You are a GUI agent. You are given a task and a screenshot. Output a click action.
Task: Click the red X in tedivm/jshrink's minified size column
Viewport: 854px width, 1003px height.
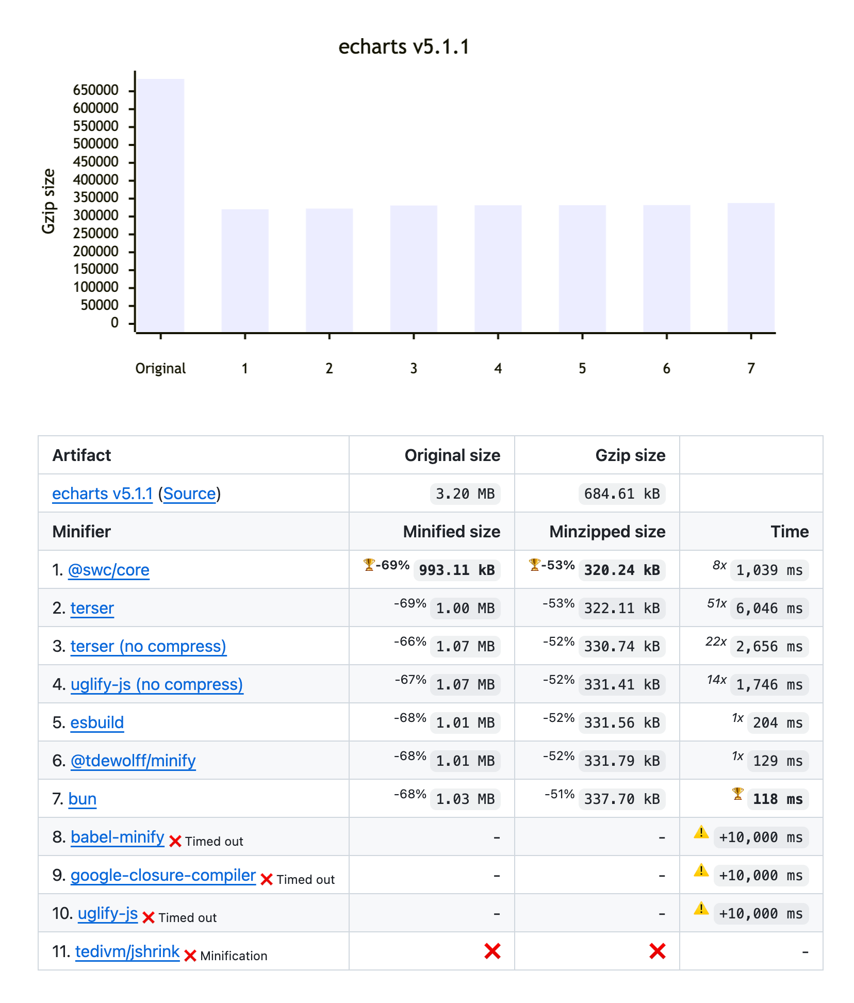click(x=492, y=951)
